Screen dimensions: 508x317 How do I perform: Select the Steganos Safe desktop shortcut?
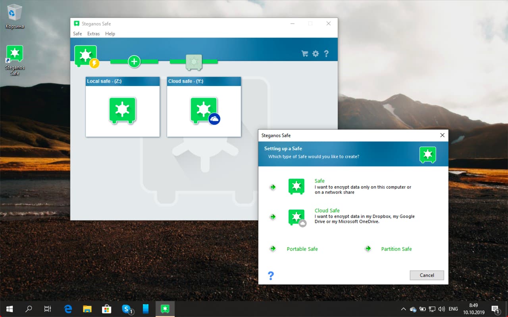click(15, 60)
